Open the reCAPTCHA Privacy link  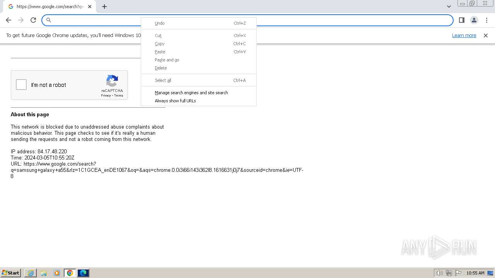pyautogui.click(x=106, y=95)
